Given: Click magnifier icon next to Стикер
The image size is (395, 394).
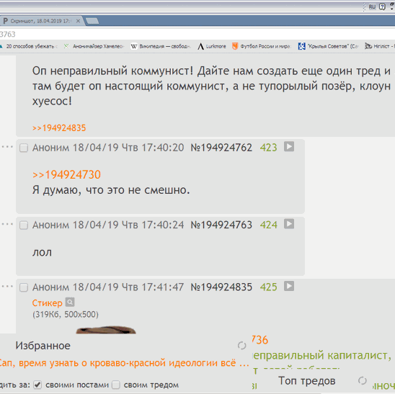Looking at the screenshot, I should pos(70,302).
